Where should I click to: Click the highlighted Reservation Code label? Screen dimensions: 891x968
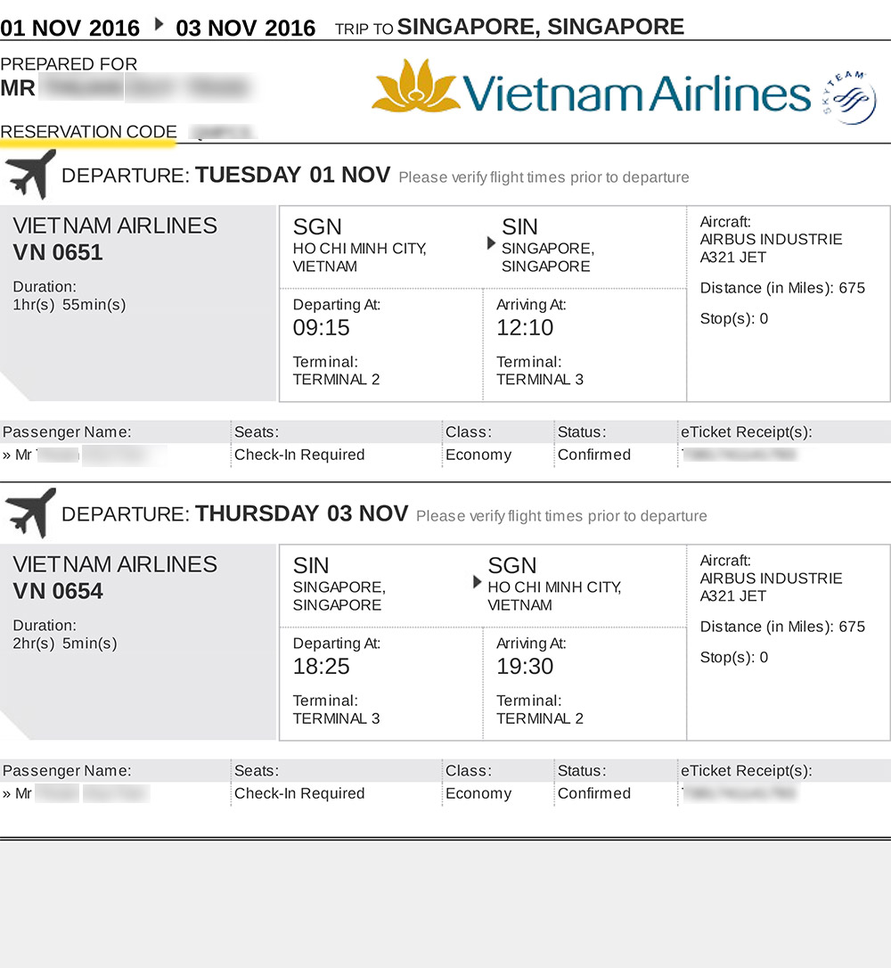(x=88, y=132)
